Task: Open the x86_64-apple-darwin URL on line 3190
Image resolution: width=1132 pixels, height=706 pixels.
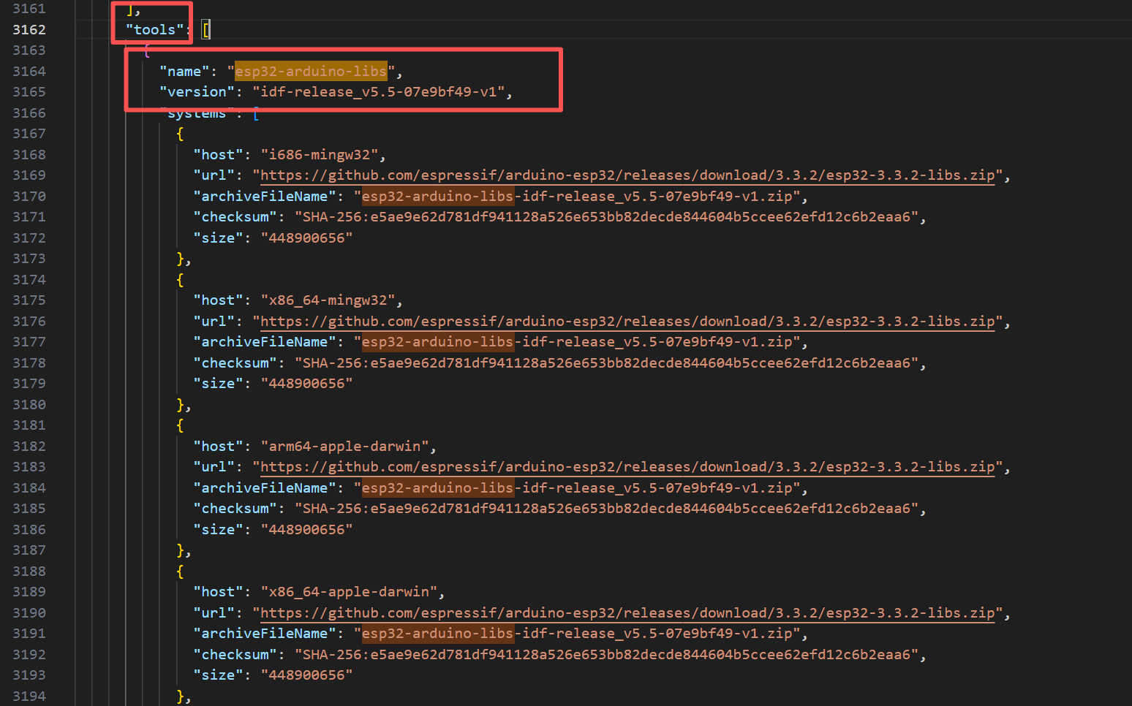Action: (627, 613)
